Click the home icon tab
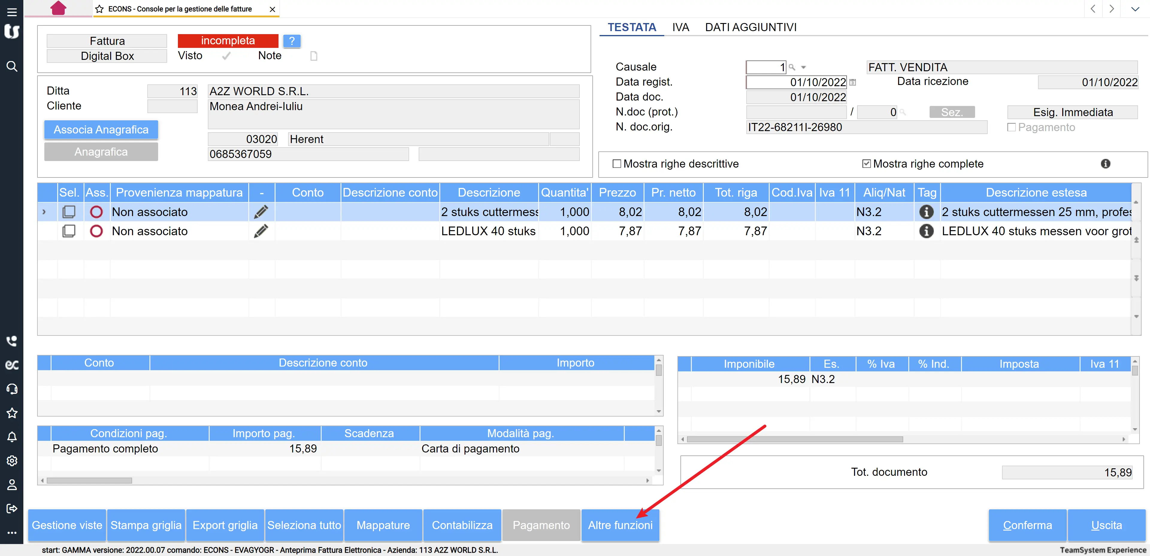The height and width of the screenshot is (556, 1150). pos(58,8)
